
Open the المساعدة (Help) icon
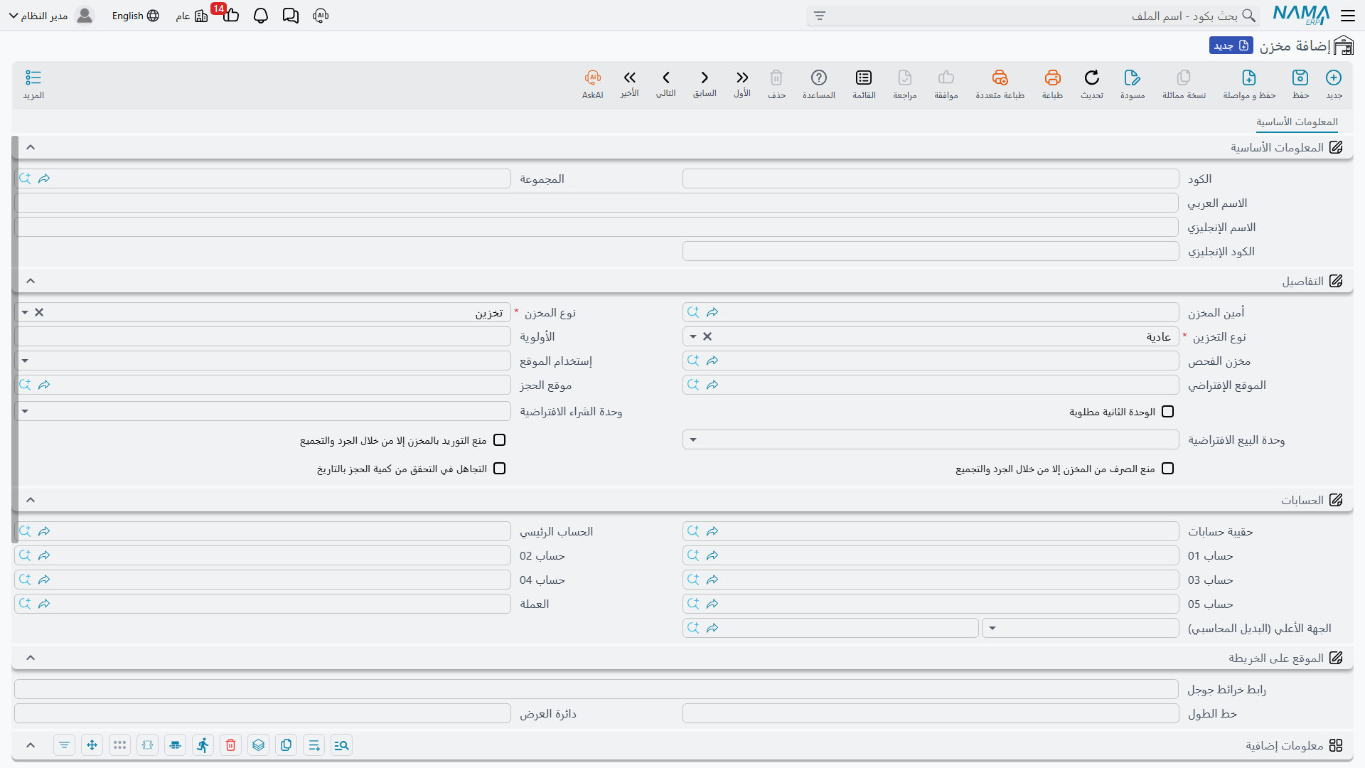(x=819, y=78)
